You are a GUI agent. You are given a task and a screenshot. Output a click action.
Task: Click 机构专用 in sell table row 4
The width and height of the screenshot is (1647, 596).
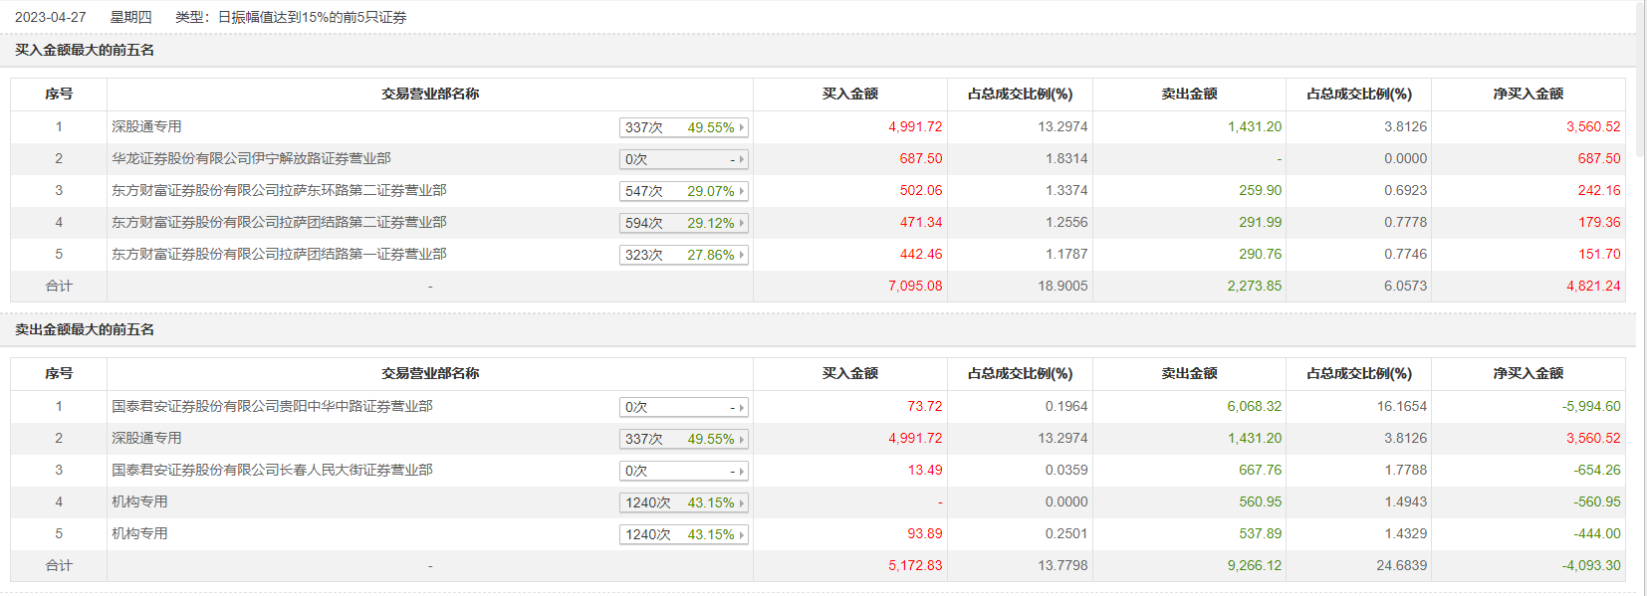[x=139, y=501]
